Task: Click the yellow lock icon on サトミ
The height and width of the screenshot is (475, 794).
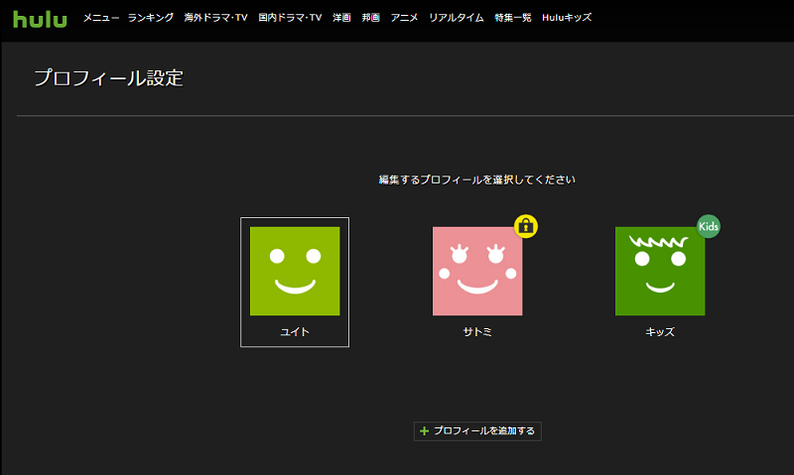Action: 526,226
